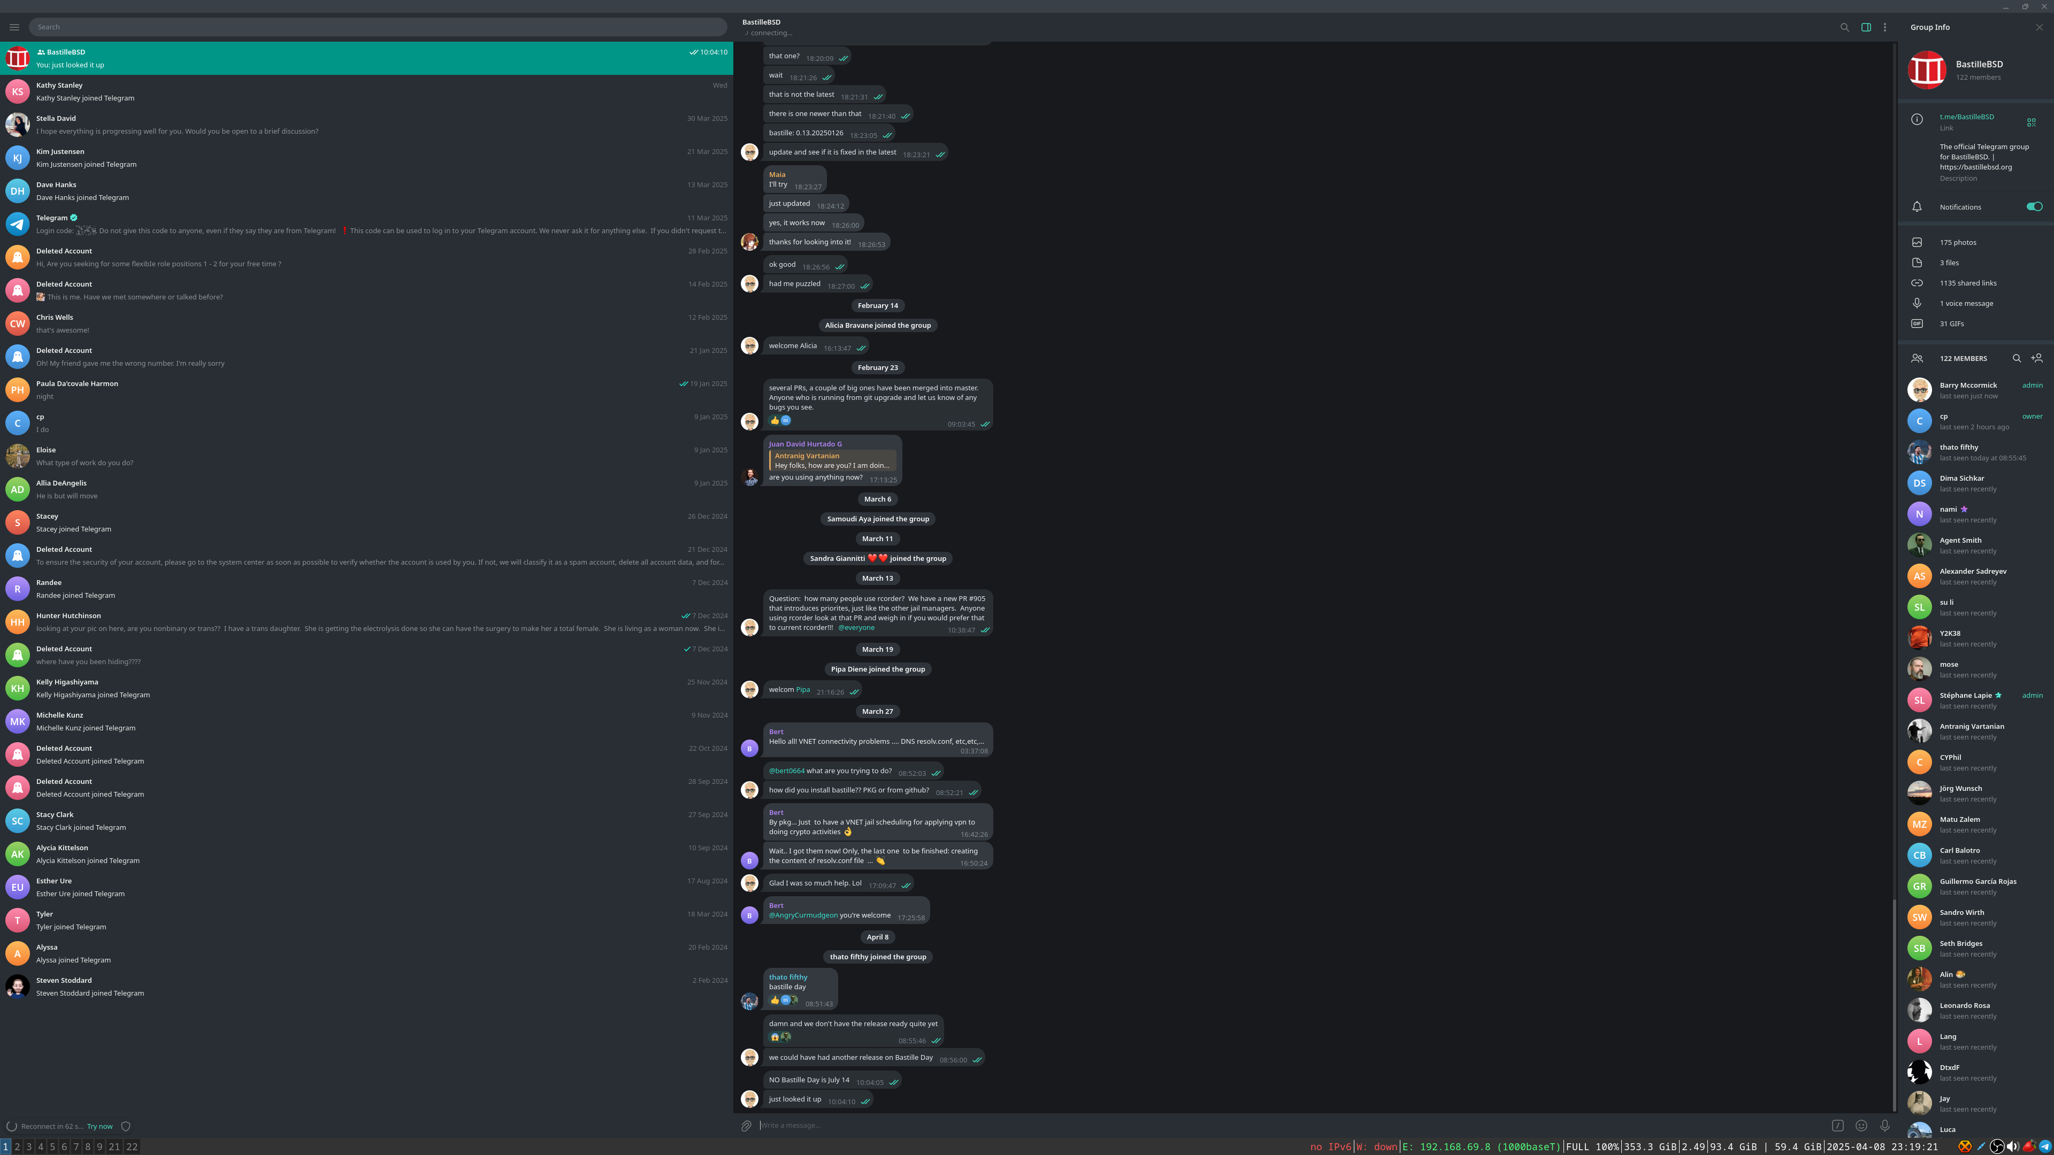This screenshot has height=1155, width=2054.
Task: Open the Steven Stoddard chat
Action: 366,987
